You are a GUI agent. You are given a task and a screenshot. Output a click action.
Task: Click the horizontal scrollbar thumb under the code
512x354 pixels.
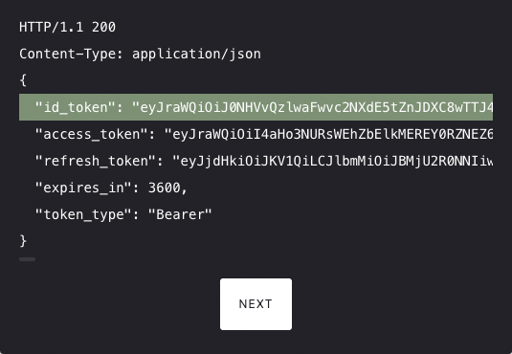tap(27, 259)
